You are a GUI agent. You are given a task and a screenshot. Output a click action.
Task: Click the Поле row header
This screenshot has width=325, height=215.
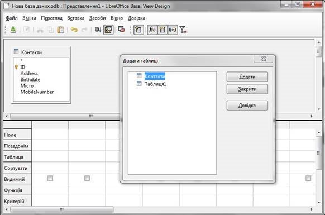pyautogui.click(x=17, y=135)
